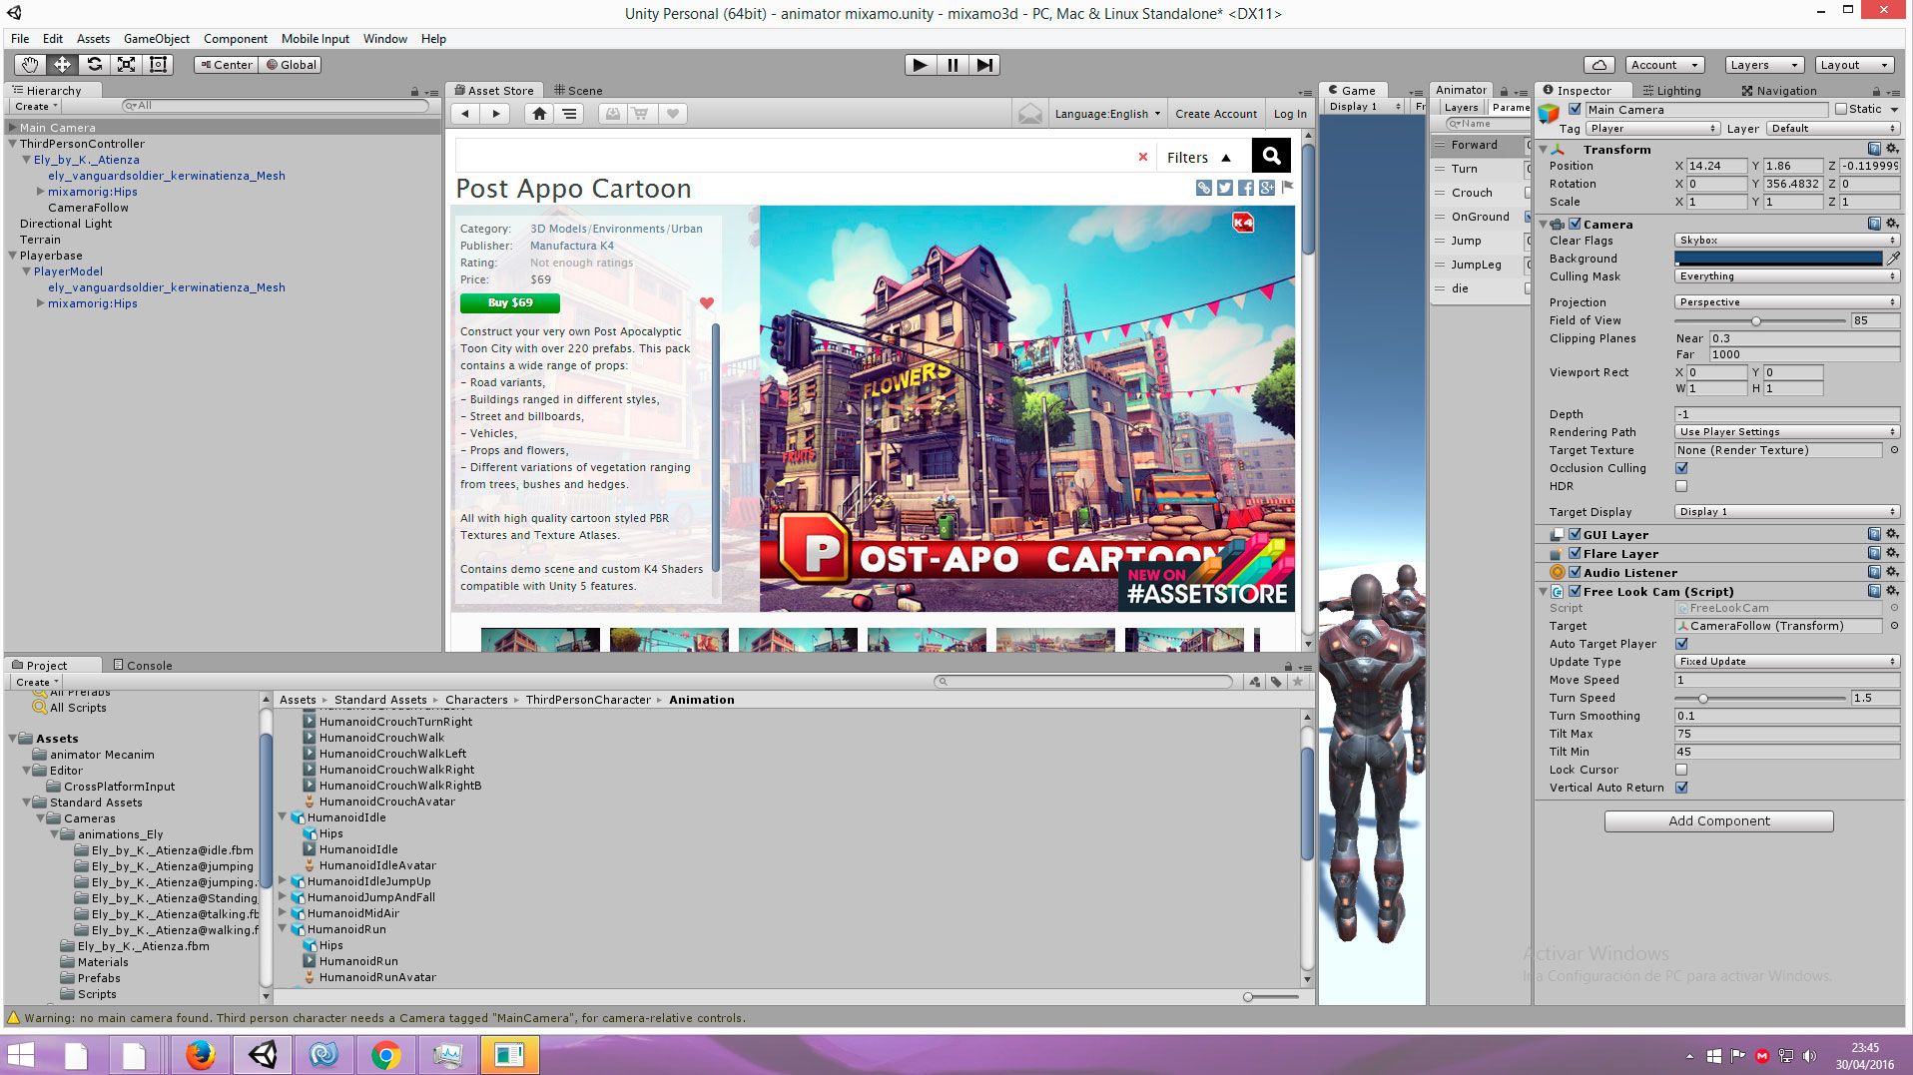This screenshot has width=1913, height=1075.
Task: Open the GameObject menu
Action: coord(156,39)
